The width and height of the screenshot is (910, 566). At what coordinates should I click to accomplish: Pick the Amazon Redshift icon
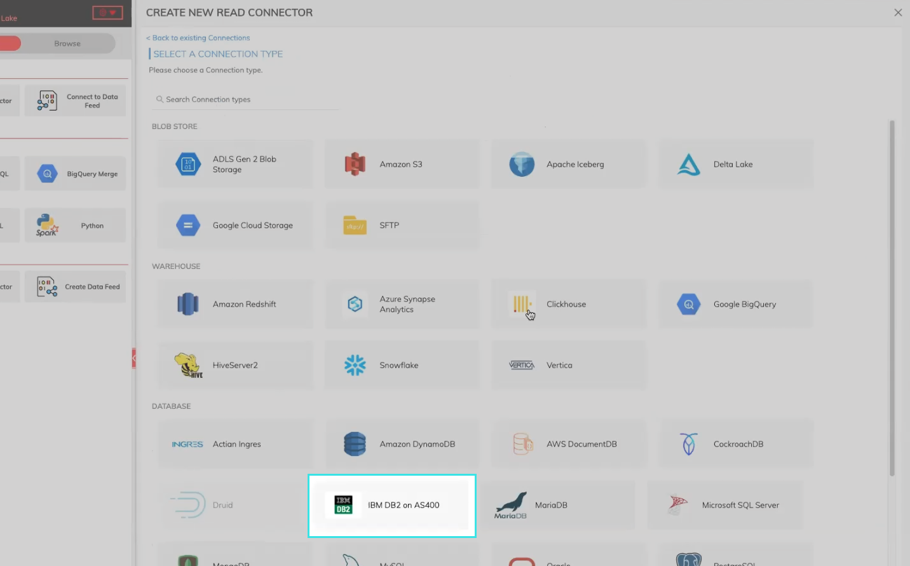(x=188, y=304)
